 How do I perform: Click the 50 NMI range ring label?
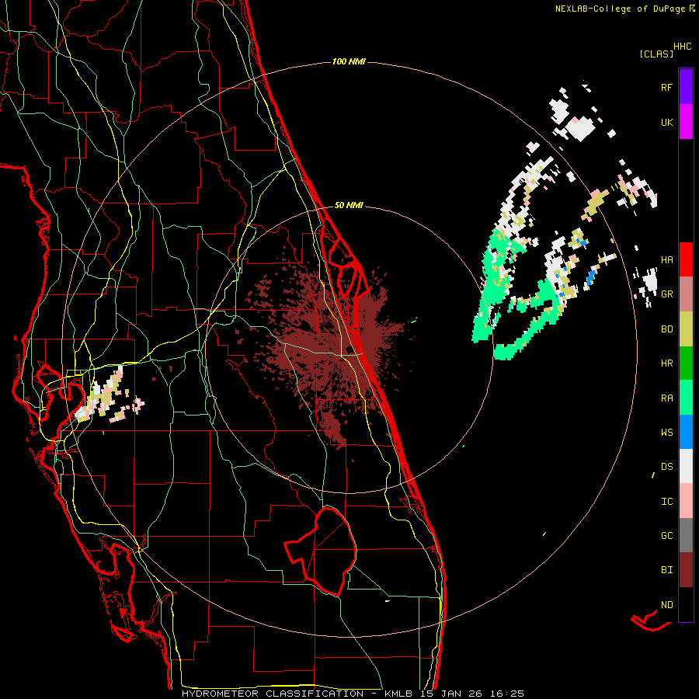[x=349, y=206]
